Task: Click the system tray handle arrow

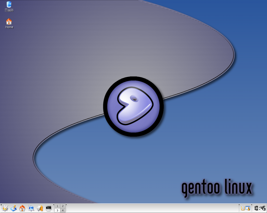Action: click(239, 205)
